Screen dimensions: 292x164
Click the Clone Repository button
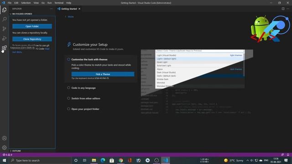(32, 39)
